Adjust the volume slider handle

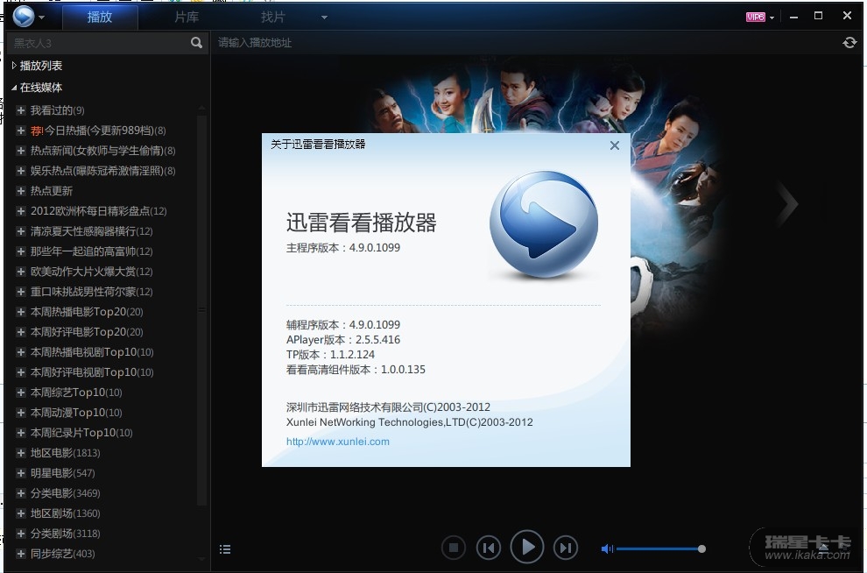point(701,548)
